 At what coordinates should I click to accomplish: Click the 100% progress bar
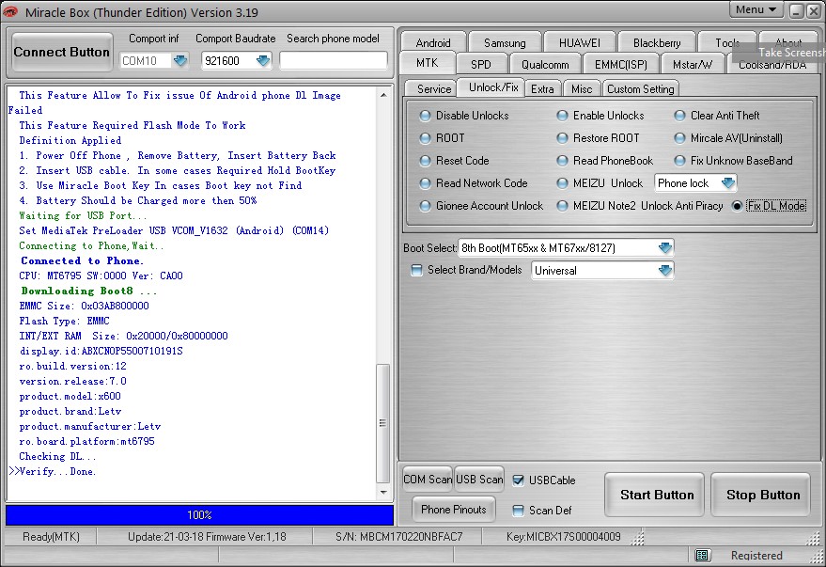point(199,515)
